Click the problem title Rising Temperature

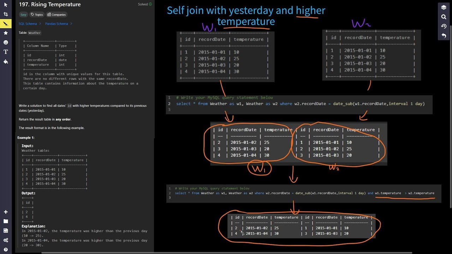50,5
